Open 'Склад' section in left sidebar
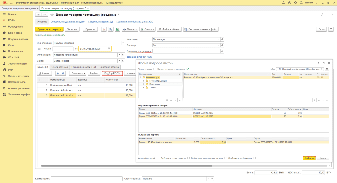This screenshot has height=183, width=337. (x=11, y=45)
